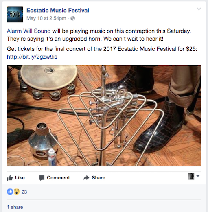Open the Alarm Will Sound page link
The height and width of the screenshot is (212, 208).
tap(29, 31)
